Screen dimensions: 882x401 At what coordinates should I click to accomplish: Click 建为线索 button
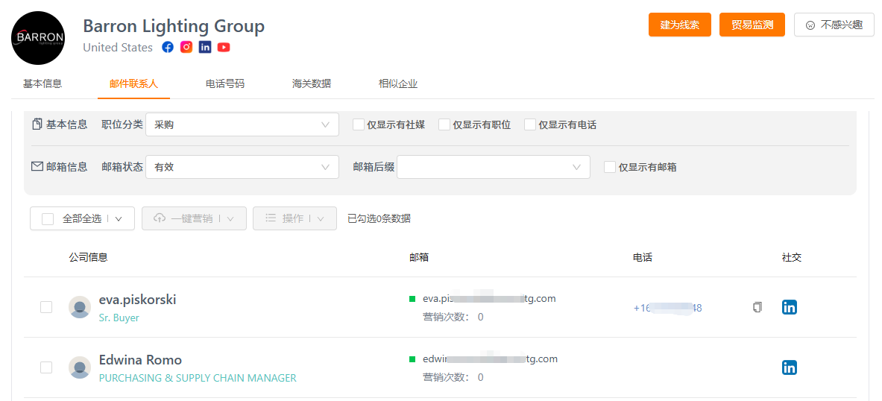click(x=679, y=25)
